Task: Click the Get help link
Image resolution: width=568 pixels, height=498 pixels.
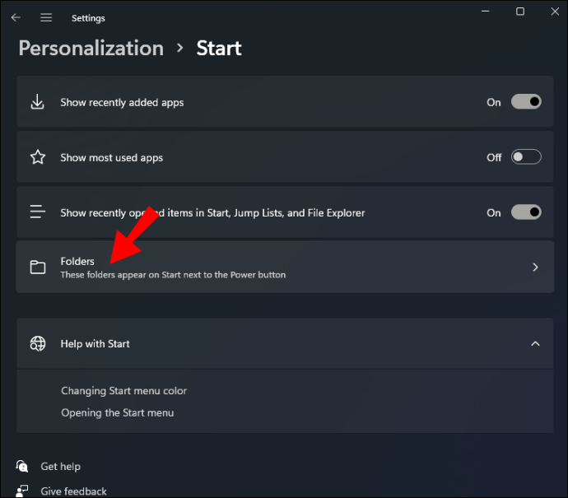Action: [x=60, y=467]
